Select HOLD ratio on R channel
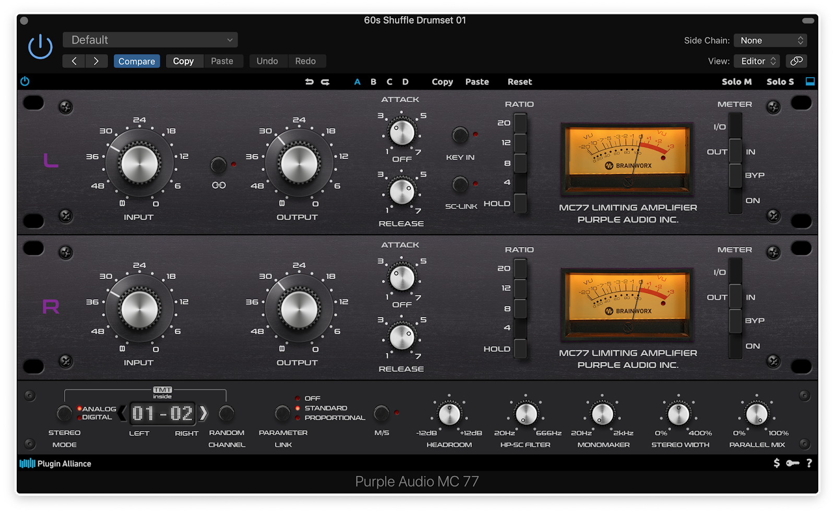This screenshot has height=513, width=835. pos(520,349)
